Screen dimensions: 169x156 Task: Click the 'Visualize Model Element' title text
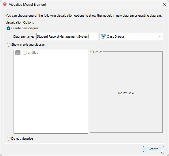[28, 5]
